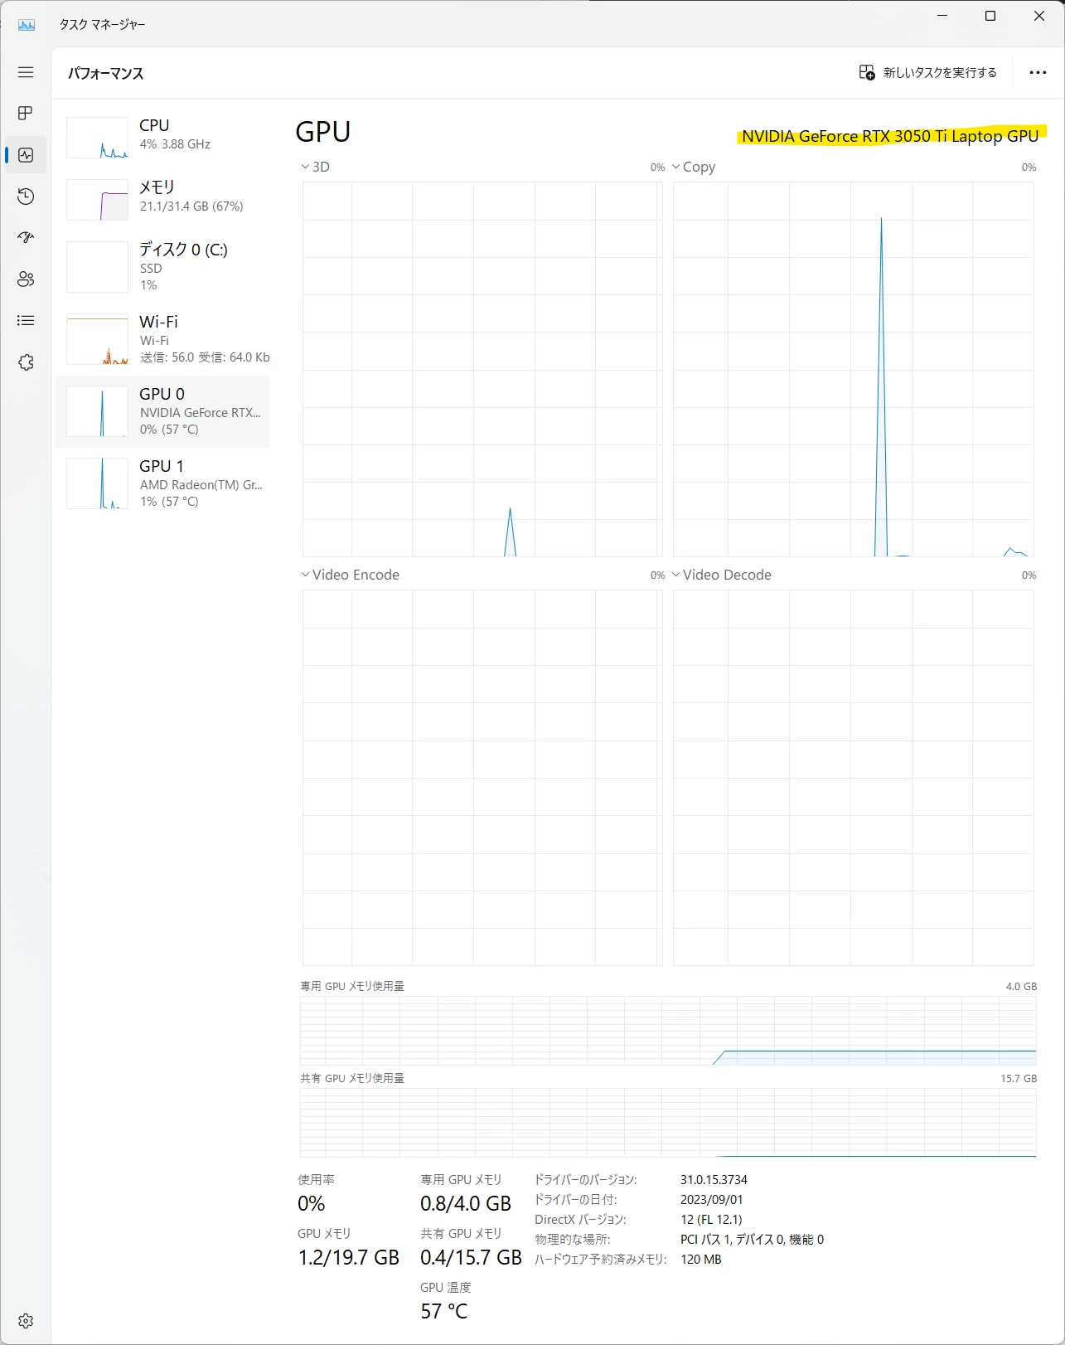Open Settings gear at the bottom of the sidebar
Viewport: 1065px width, 1345px height.
point(26,1320)
